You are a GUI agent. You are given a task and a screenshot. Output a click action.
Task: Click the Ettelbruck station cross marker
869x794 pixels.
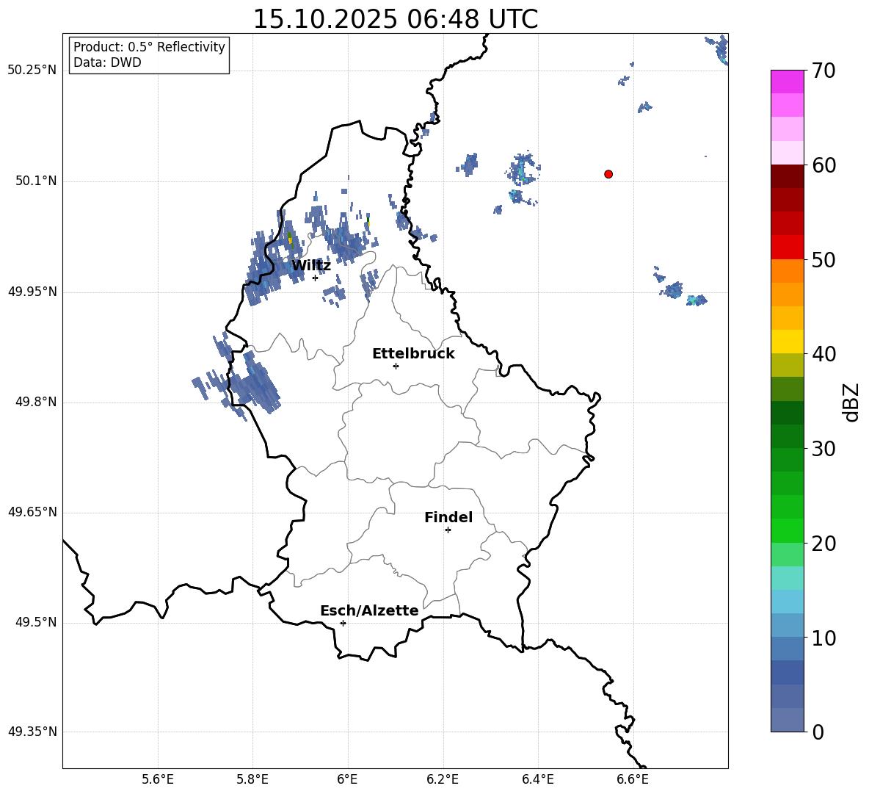[396, 366]
